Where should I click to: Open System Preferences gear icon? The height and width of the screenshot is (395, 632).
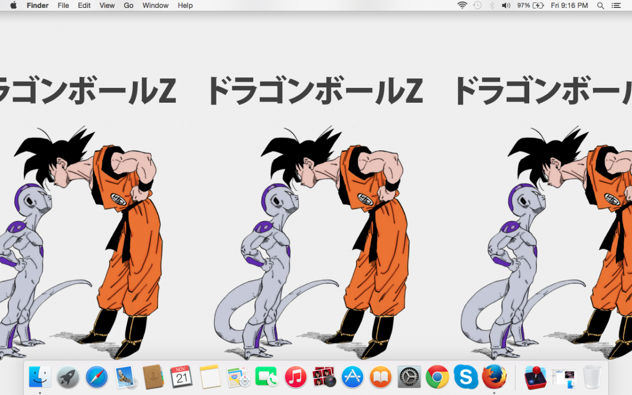(x=409, y=377)
